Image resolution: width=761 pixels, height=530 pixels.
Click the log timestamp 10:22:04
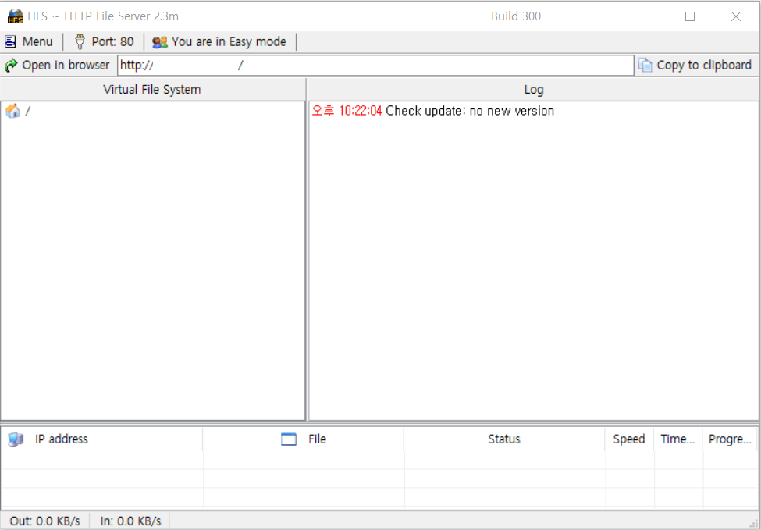tap(361, 111)
